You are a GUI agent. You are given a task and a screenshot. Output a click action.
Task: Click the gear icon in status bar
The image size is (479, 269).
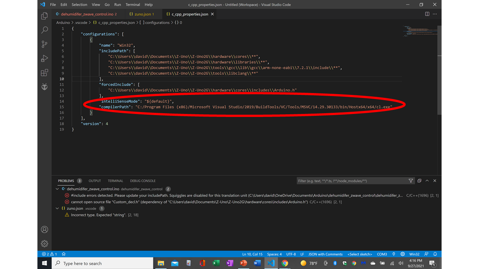(x=403, y=254)
